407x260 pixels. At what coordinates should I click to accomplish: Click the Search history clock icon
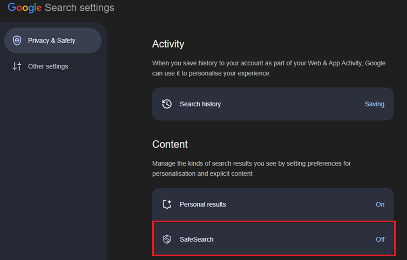pyautogui.click(x=167, y=104)
